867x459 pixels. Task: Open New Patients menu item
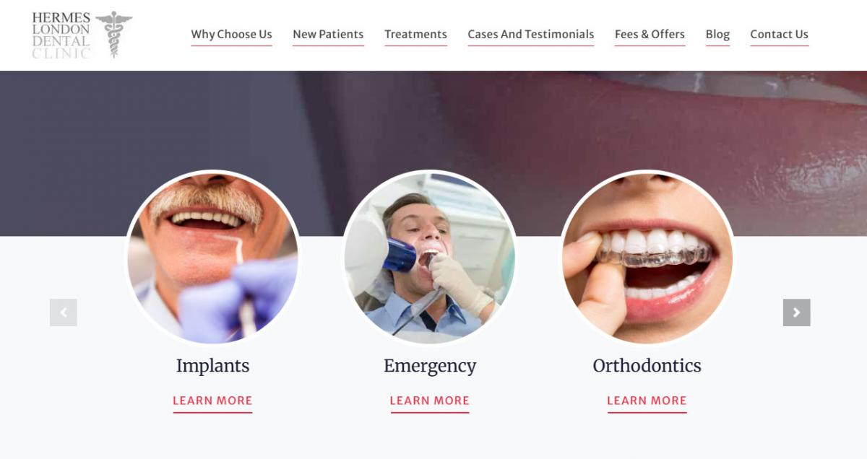pyautogui.click(x=328, y=35)
